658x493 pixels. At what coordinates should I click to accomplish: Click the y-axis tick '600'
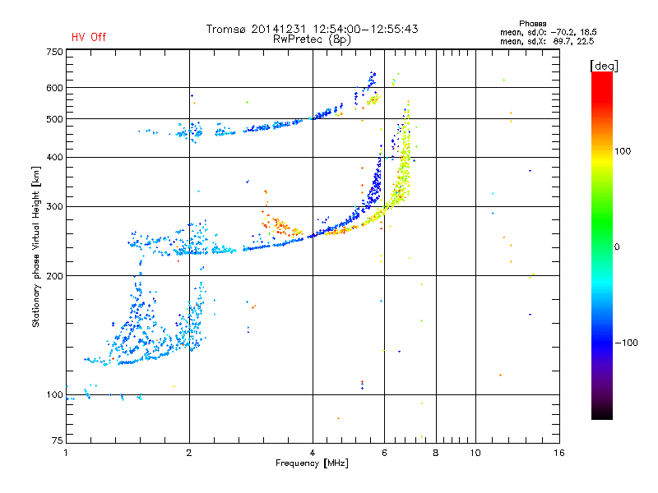(x=54, y=88)
